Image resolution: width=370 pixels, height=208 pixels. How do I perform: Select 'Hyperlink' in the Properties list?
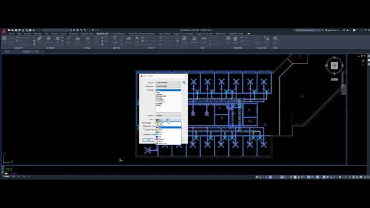tap(168, 104)
